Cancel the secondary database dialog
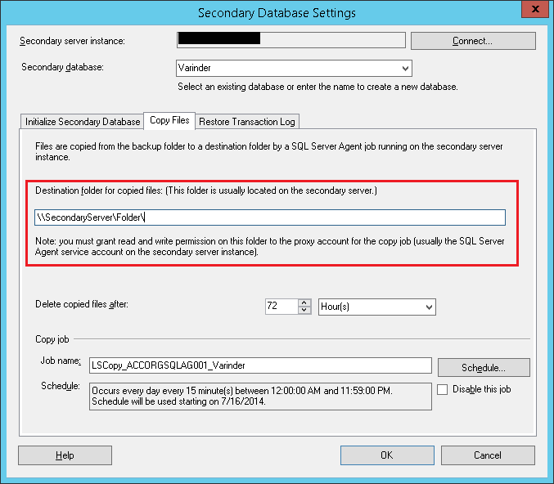The height and width of the screenshot is (484, 554). point(488,455)
